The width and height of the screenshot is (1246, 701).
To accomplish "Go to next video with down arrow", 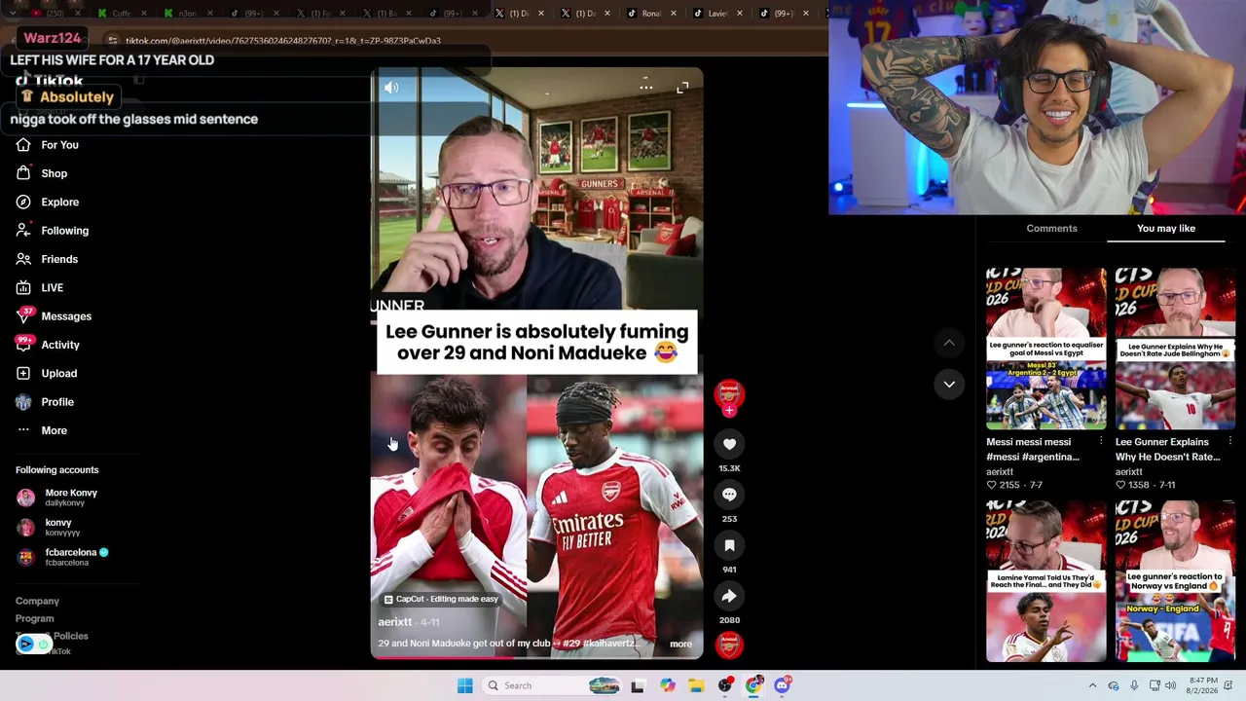I will pyautogui.click(x=949, y=384).
